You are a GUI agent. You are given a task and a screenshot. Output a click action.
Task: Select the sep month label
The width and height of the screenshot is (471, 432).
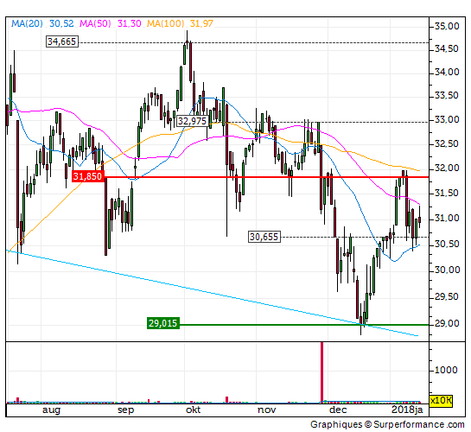(125, 410)
